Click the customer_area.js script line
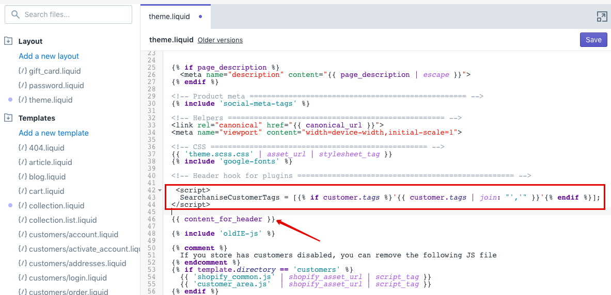This screenshot has height=295, width=611. (x=306, y=284)
